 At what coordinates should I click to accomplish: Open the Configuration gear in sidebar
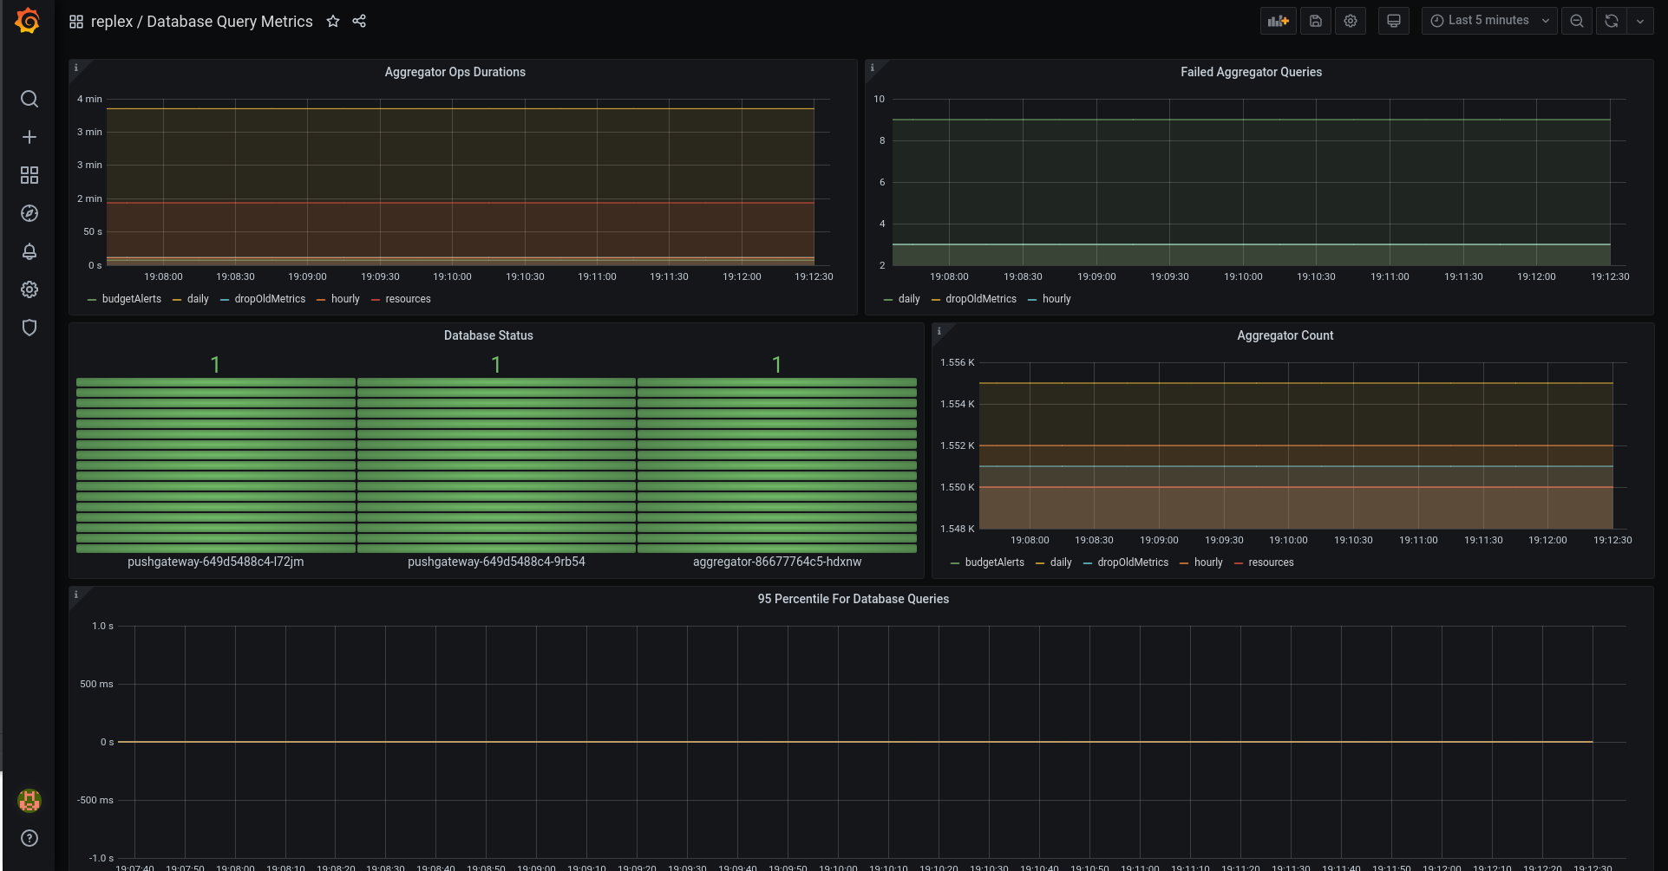coord(29,289)
